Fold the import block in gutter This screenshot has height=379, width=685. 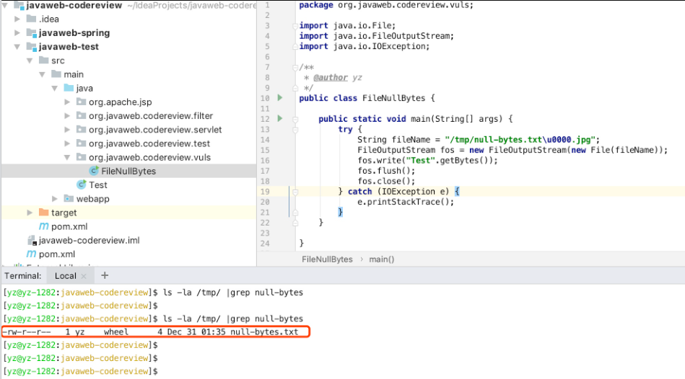pyautogui.click(x=295, y=26)
